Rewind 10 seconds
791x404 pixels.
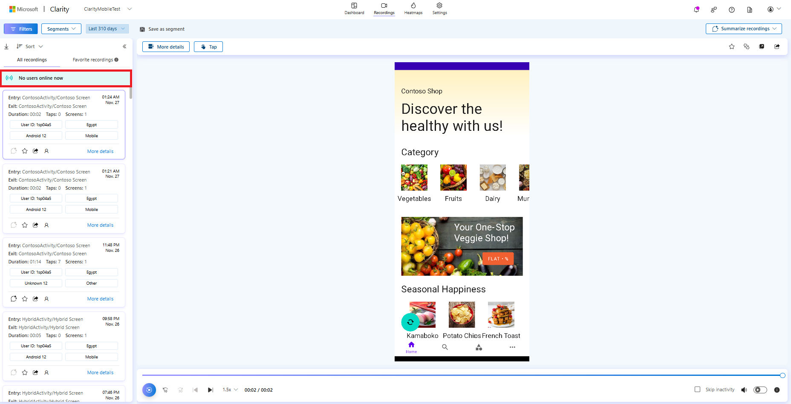[165, 390]
